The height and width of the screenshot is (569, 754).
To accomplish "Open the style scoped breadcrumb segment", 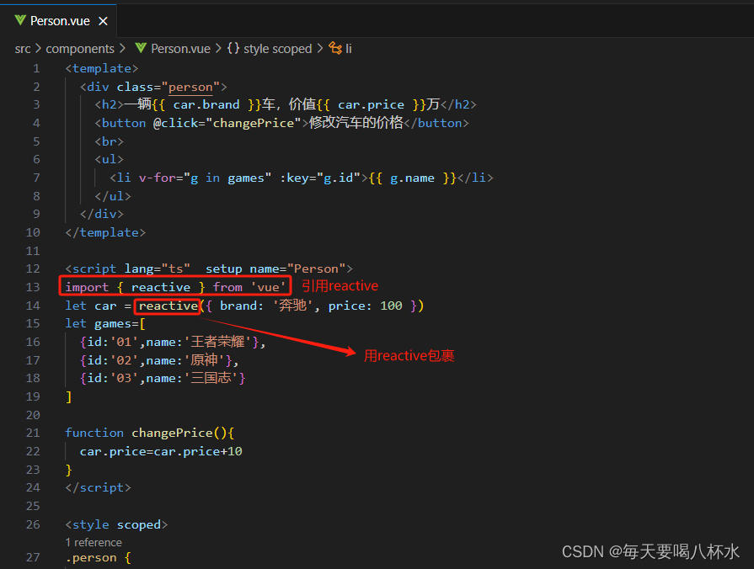I will pyautogui.click(x=277, y=49).
